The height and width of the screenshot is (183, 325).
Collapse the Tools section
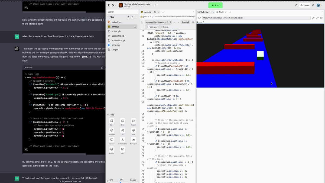coord(108,115)
